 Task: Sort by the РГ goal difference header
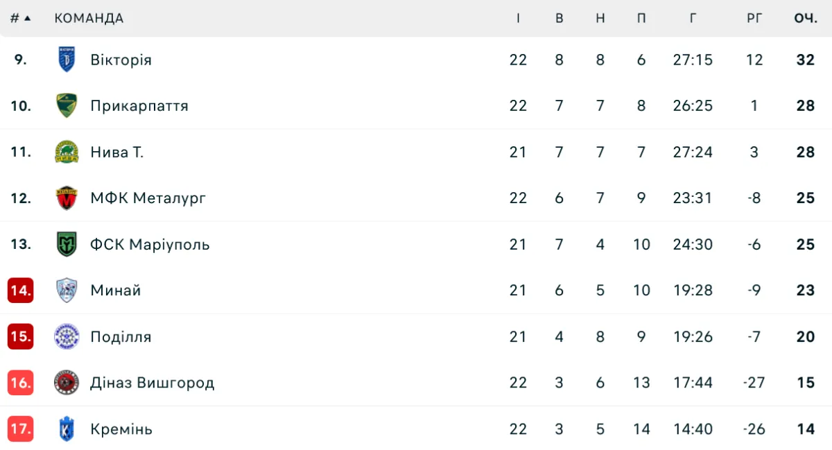pos(754,18)
